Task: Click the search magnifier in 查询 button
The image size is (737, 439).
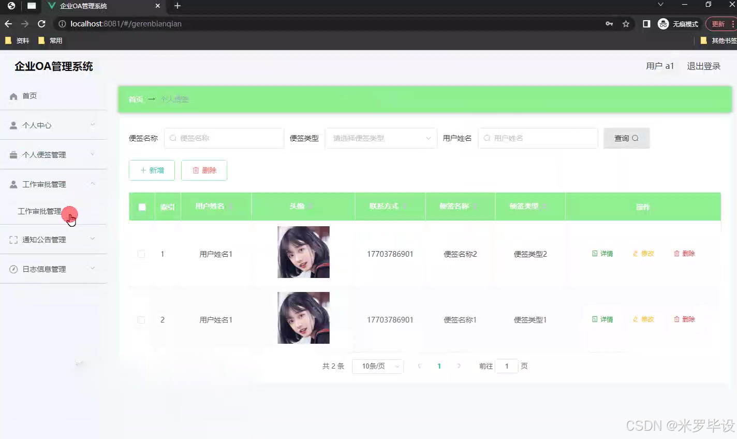Action: click(x=636, y=138)
